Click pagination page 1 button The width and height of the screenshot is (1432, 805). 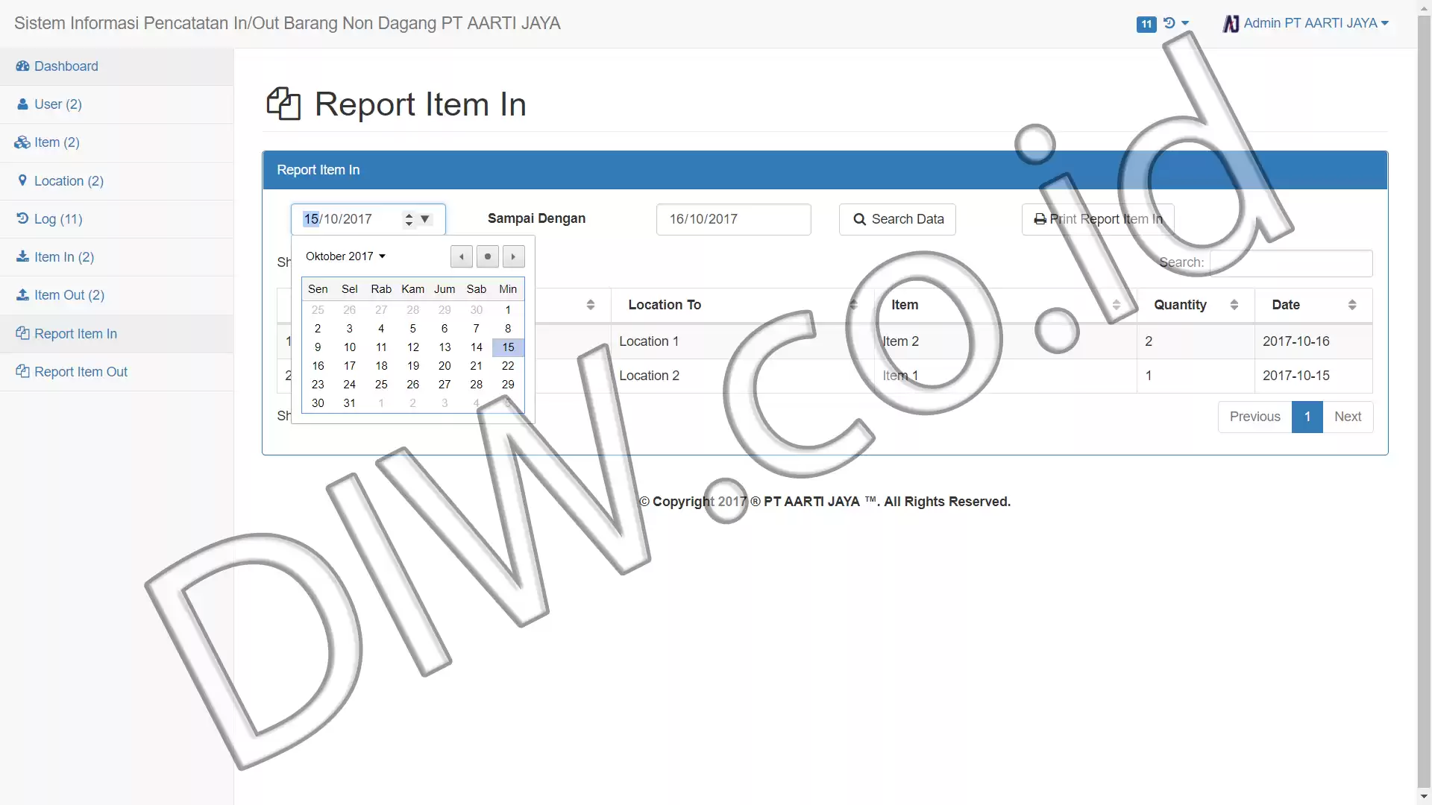pyautogui.click(x=1307, y=417)
